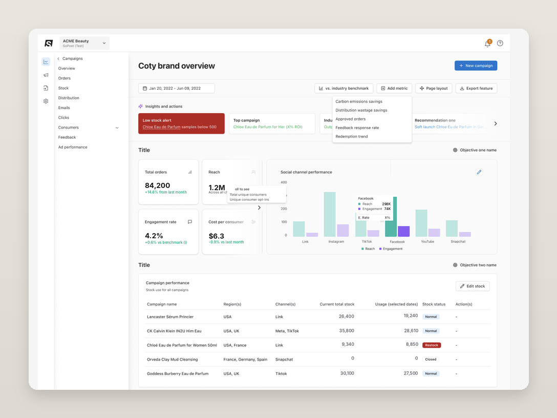Click the Restock status badge

pyautogui.click(x=431, y=345)
